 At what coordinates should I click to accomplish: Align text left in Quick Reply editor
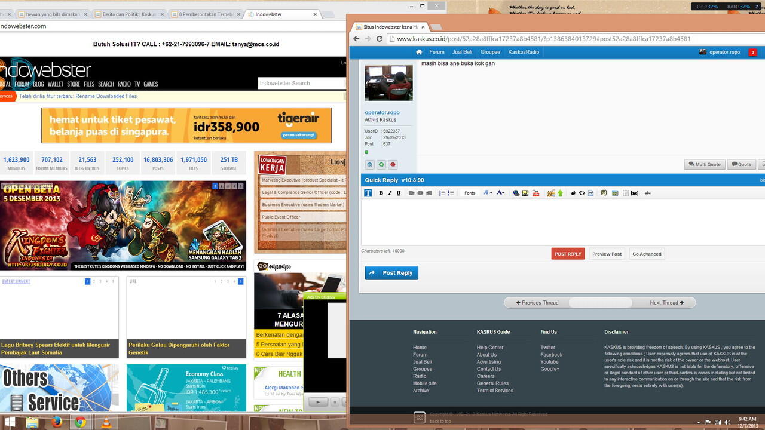pyautogui.click(x=412, y=193)
